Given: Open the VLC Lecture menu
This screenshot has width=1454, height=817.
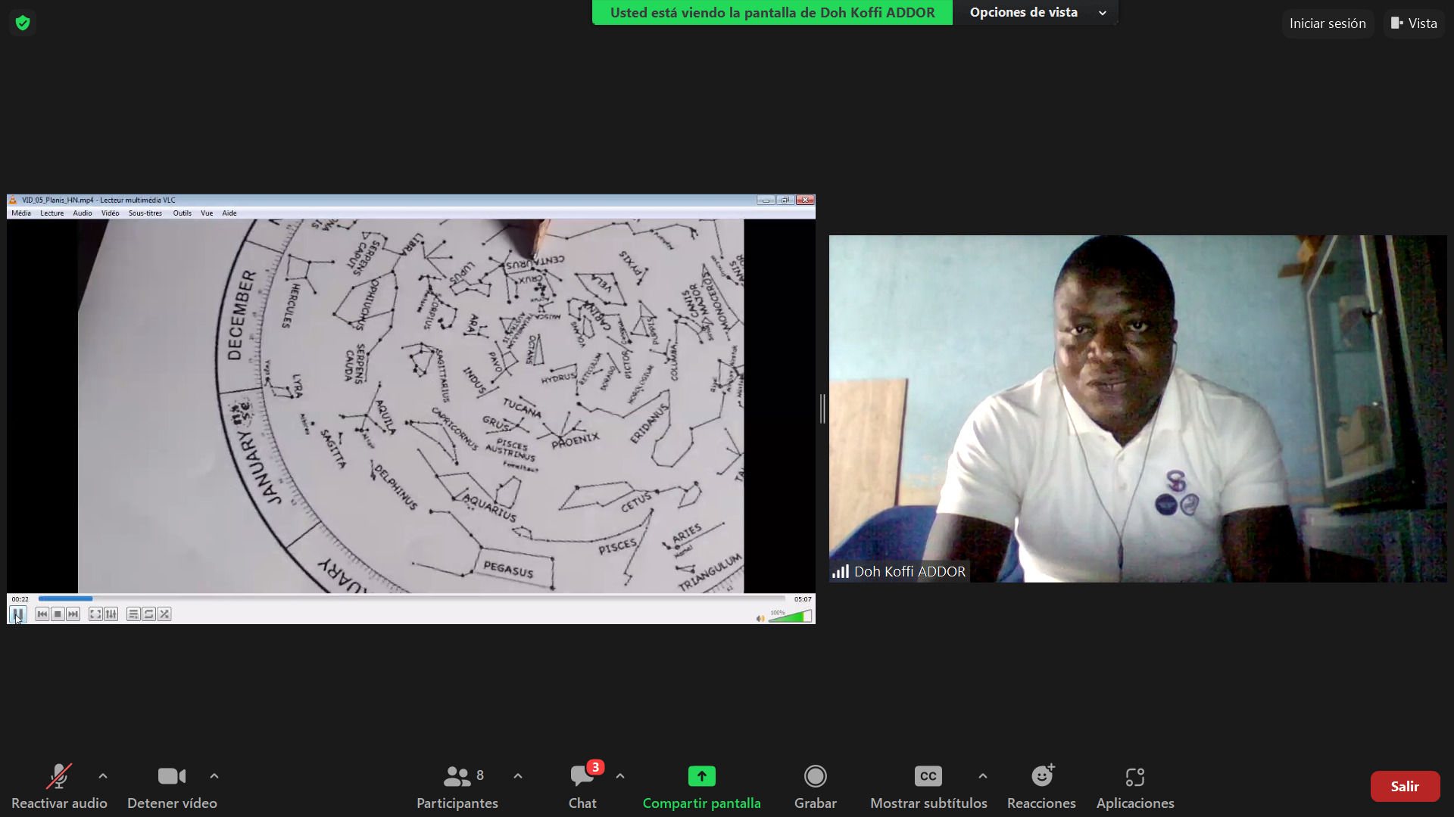Looking at the screenshot, I should click(x=52, y=213).
